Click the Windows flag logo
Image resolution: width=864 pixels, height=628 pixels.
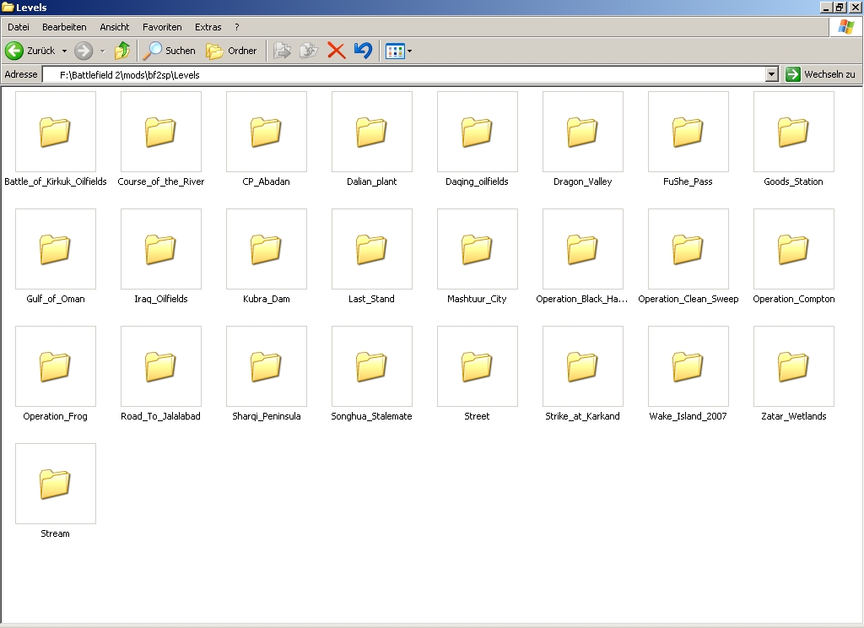point(845,26)
